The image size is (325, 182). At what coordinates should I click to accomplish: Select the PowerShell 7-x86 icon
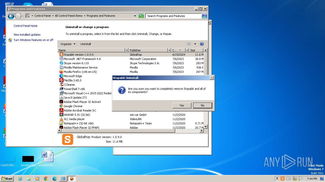pos(61,89)
